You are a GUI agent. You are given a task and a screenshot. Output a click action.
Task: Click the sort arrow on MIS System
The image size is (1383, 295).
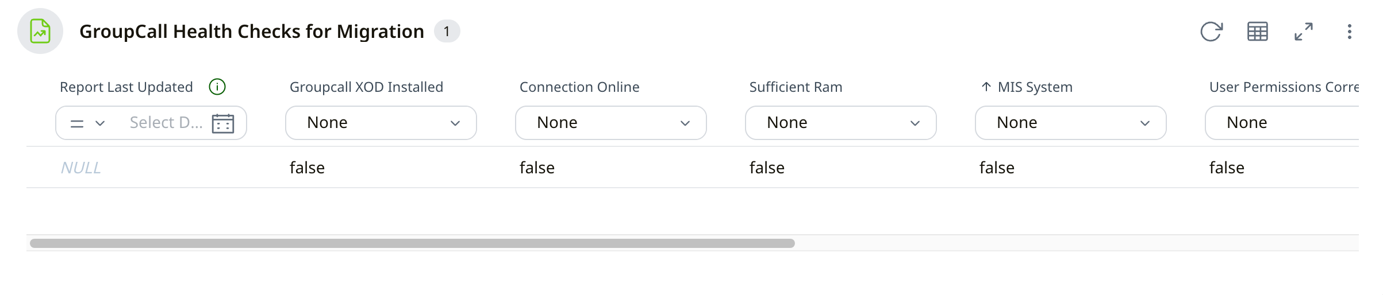(x=986, y=87)
